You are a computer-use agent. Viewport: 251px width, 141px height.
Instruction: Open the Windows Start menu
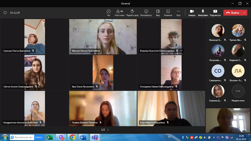[x=5, y=137]
